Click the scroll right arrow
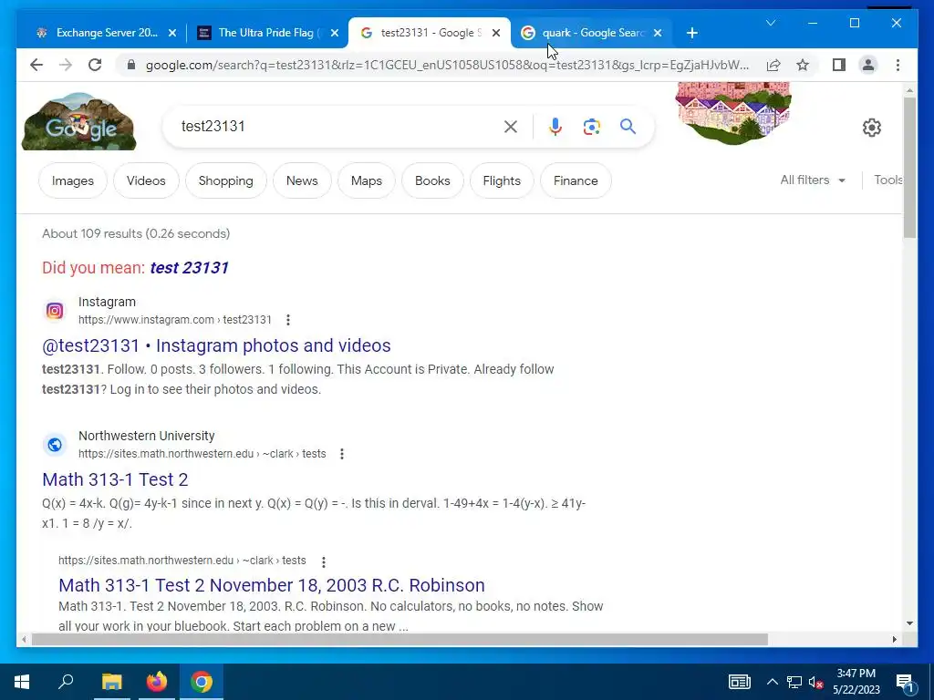 pyautogui.click(x=894, y=639)
